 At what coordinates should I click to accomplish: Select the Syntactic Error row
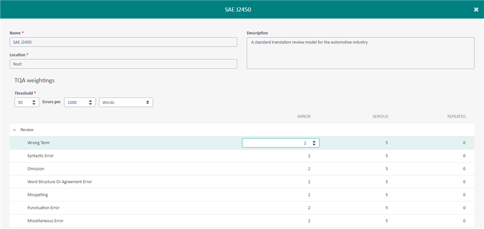click(242, 156)
